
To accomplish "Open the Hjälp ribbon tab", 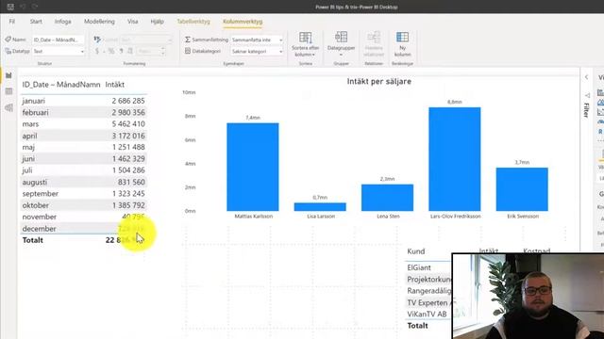I will pyautogui.click(x=158, y=22).
